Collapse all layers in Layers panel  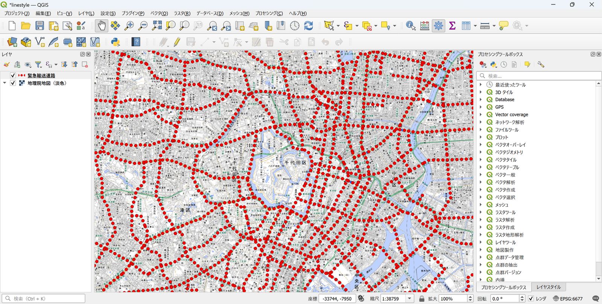pos(74,65)
